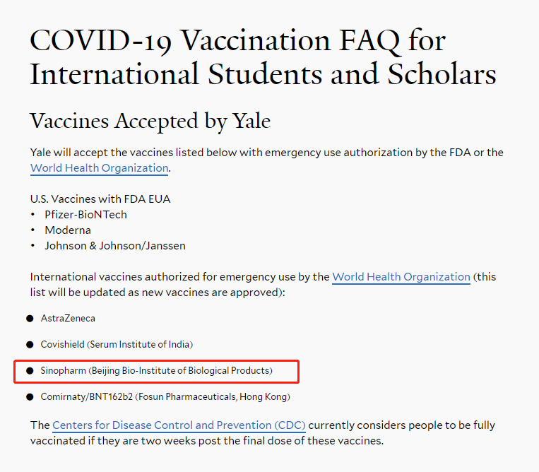Open the first World Health Organization link

(100, 168)
